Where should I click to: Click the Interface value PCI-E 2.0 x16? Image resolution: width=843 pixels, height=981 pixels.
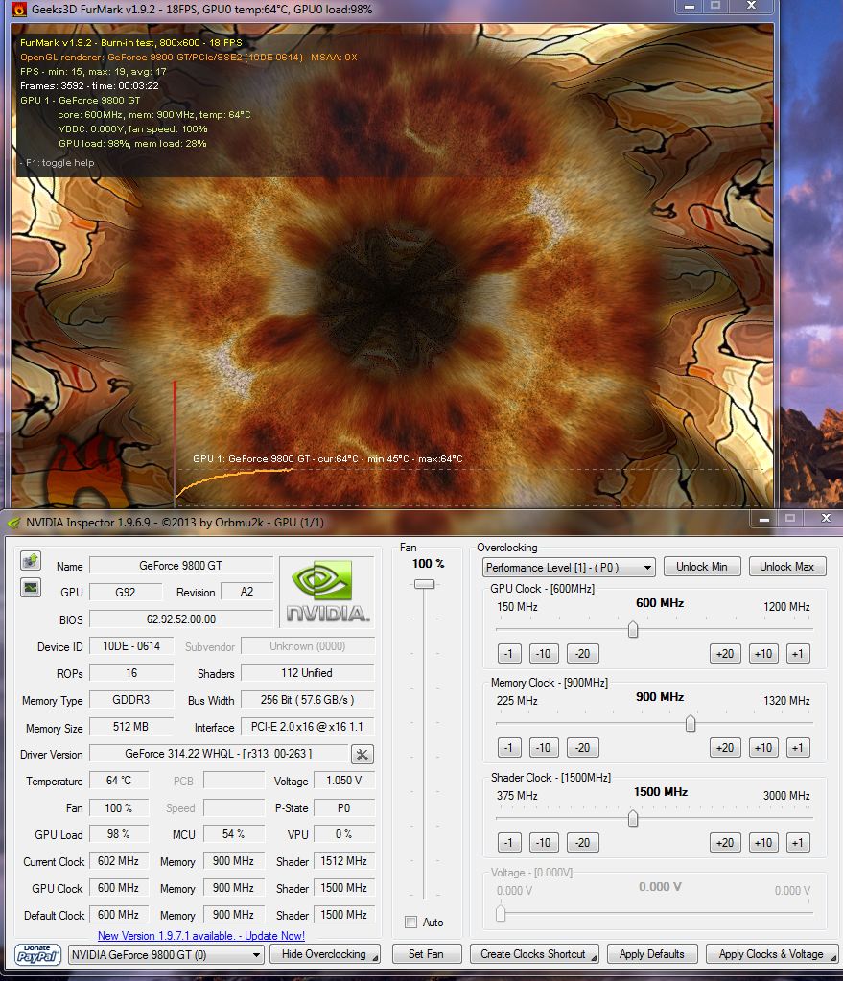pyautogui.click(x=307, y=727)
